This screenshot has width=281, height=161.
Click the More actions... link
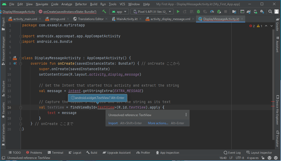158,123
